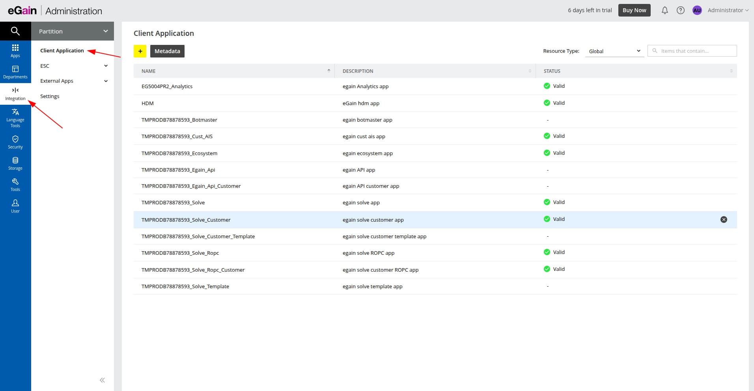Screen dimensions: 754x391
Task: Open the Tools sidebar section
Action: [x=15, y=184]
